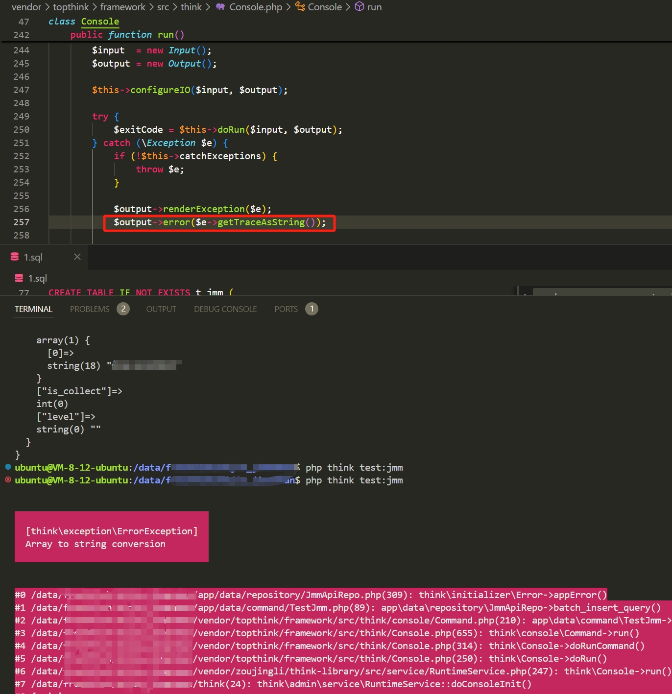672x694 pixels.
Task: Click the run method cube icon in breadcrumb
Action: click(360, 7)
